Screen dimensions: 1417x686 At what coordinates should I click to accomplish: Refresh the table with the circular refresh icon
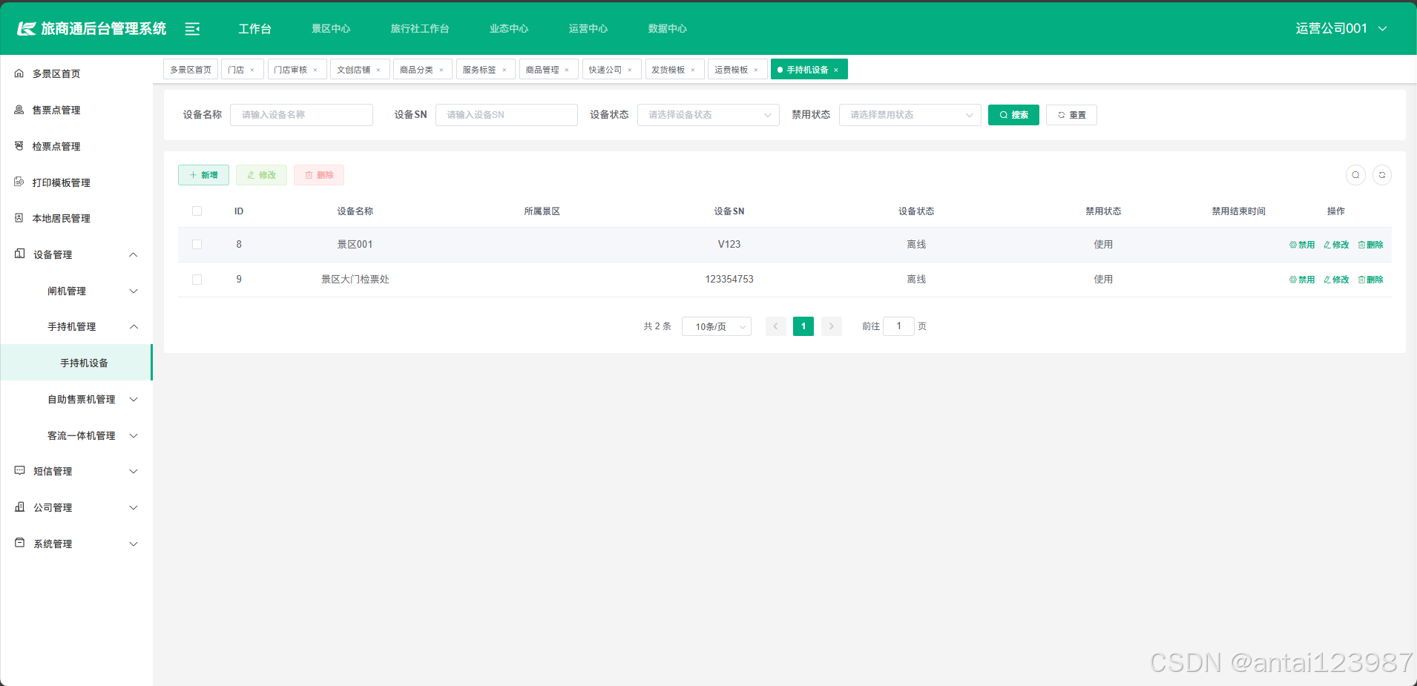pos(1382,175)
